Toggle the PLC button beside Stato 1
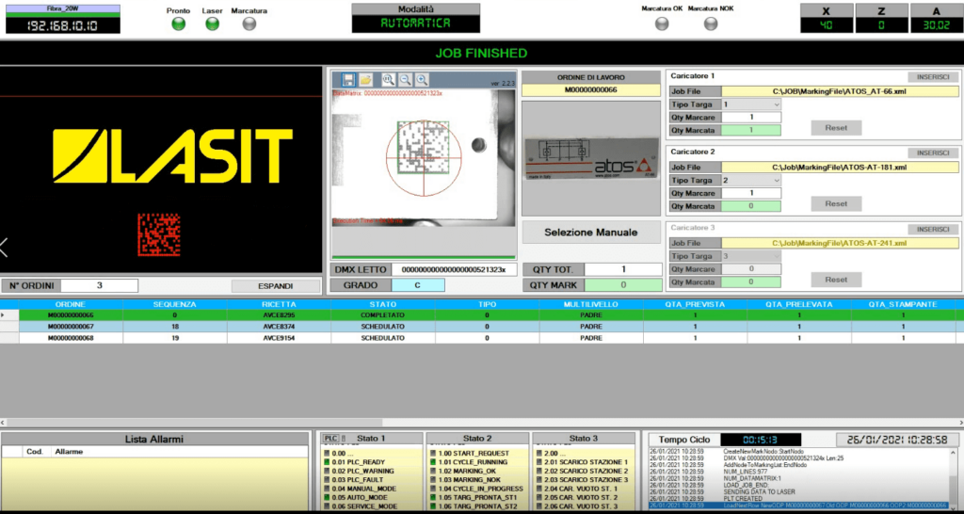Viewport: 964px width, 514px height. coord(330,438)
